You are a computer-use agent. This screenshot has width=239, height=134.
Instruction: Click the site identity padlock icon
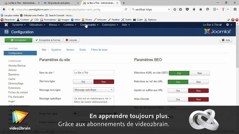click(13, 9)
